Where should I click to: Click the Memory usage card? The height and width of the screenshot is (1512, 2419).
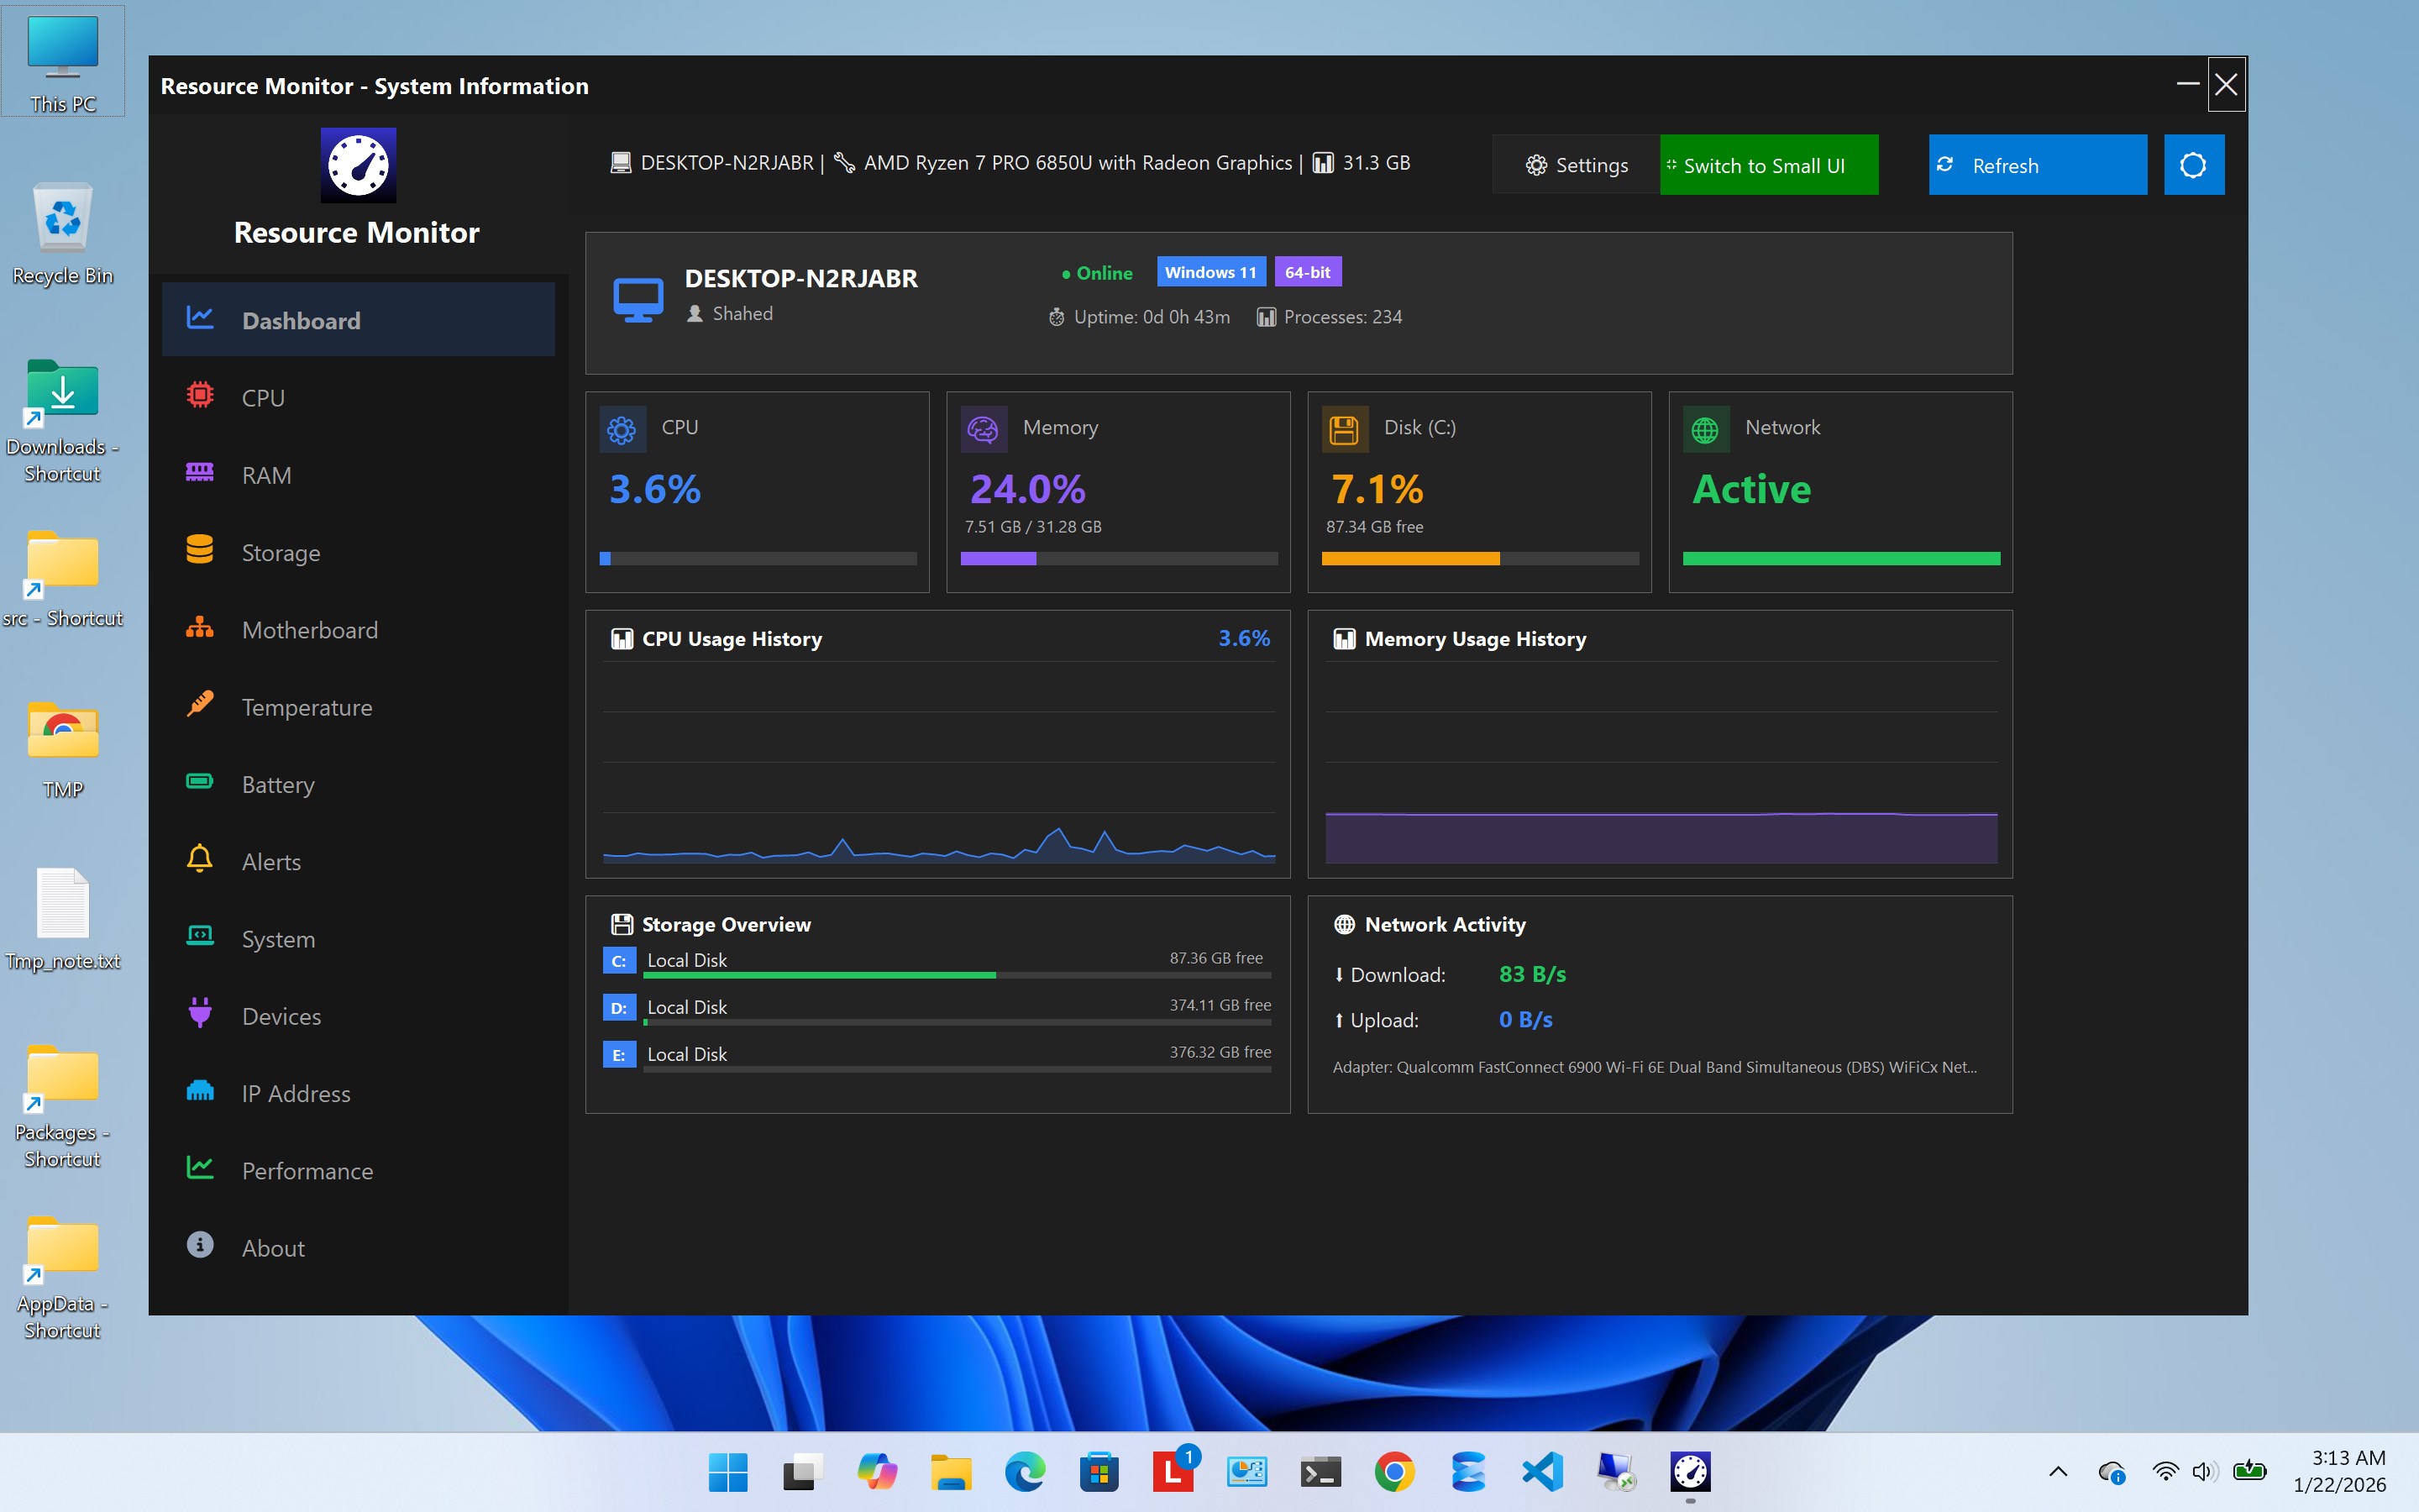point(1118,491)
